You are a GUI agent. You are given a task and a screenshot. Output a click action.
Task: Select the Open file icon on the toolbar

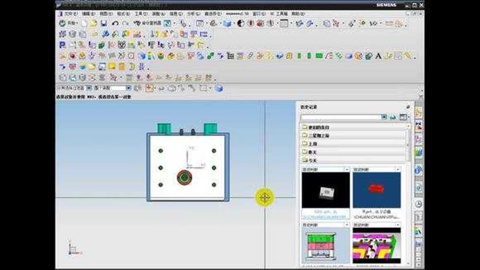click(94, 22)
